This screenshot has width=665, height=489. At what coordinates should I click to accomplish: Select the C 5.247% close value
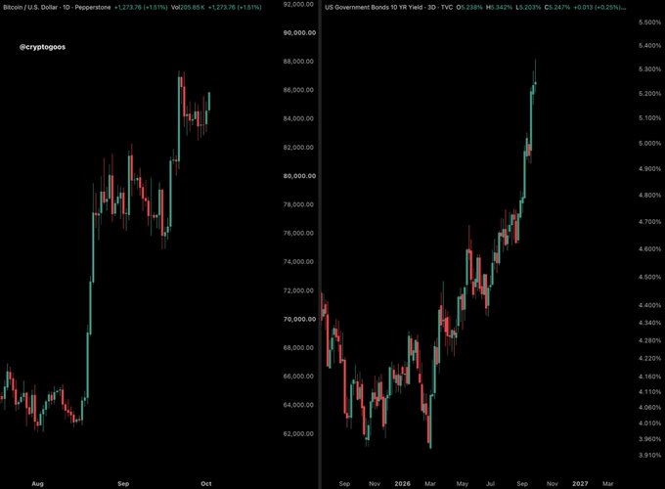pyautogui.click(x=556, y=7)
